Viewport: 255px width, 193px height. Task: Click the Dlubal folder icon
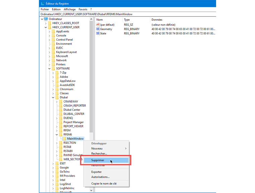pos(57,97)
